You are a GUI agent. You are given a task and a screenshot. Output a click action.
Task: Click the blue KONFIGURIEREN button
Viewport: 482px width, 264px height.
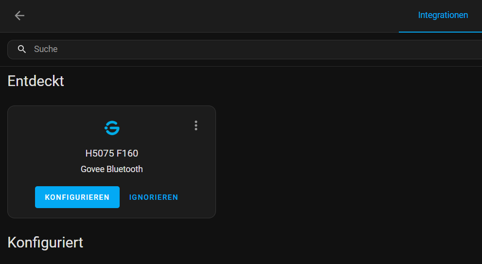pyautogui.click(x=77, y=197)
